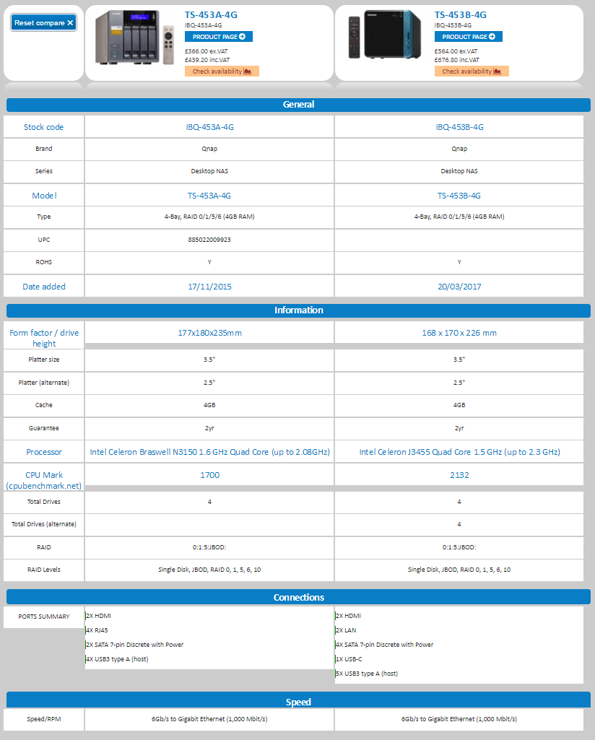Click 2X LAN port entry
Screen dimensions: 595x740
pyautogui.click(x=346, y=630)
